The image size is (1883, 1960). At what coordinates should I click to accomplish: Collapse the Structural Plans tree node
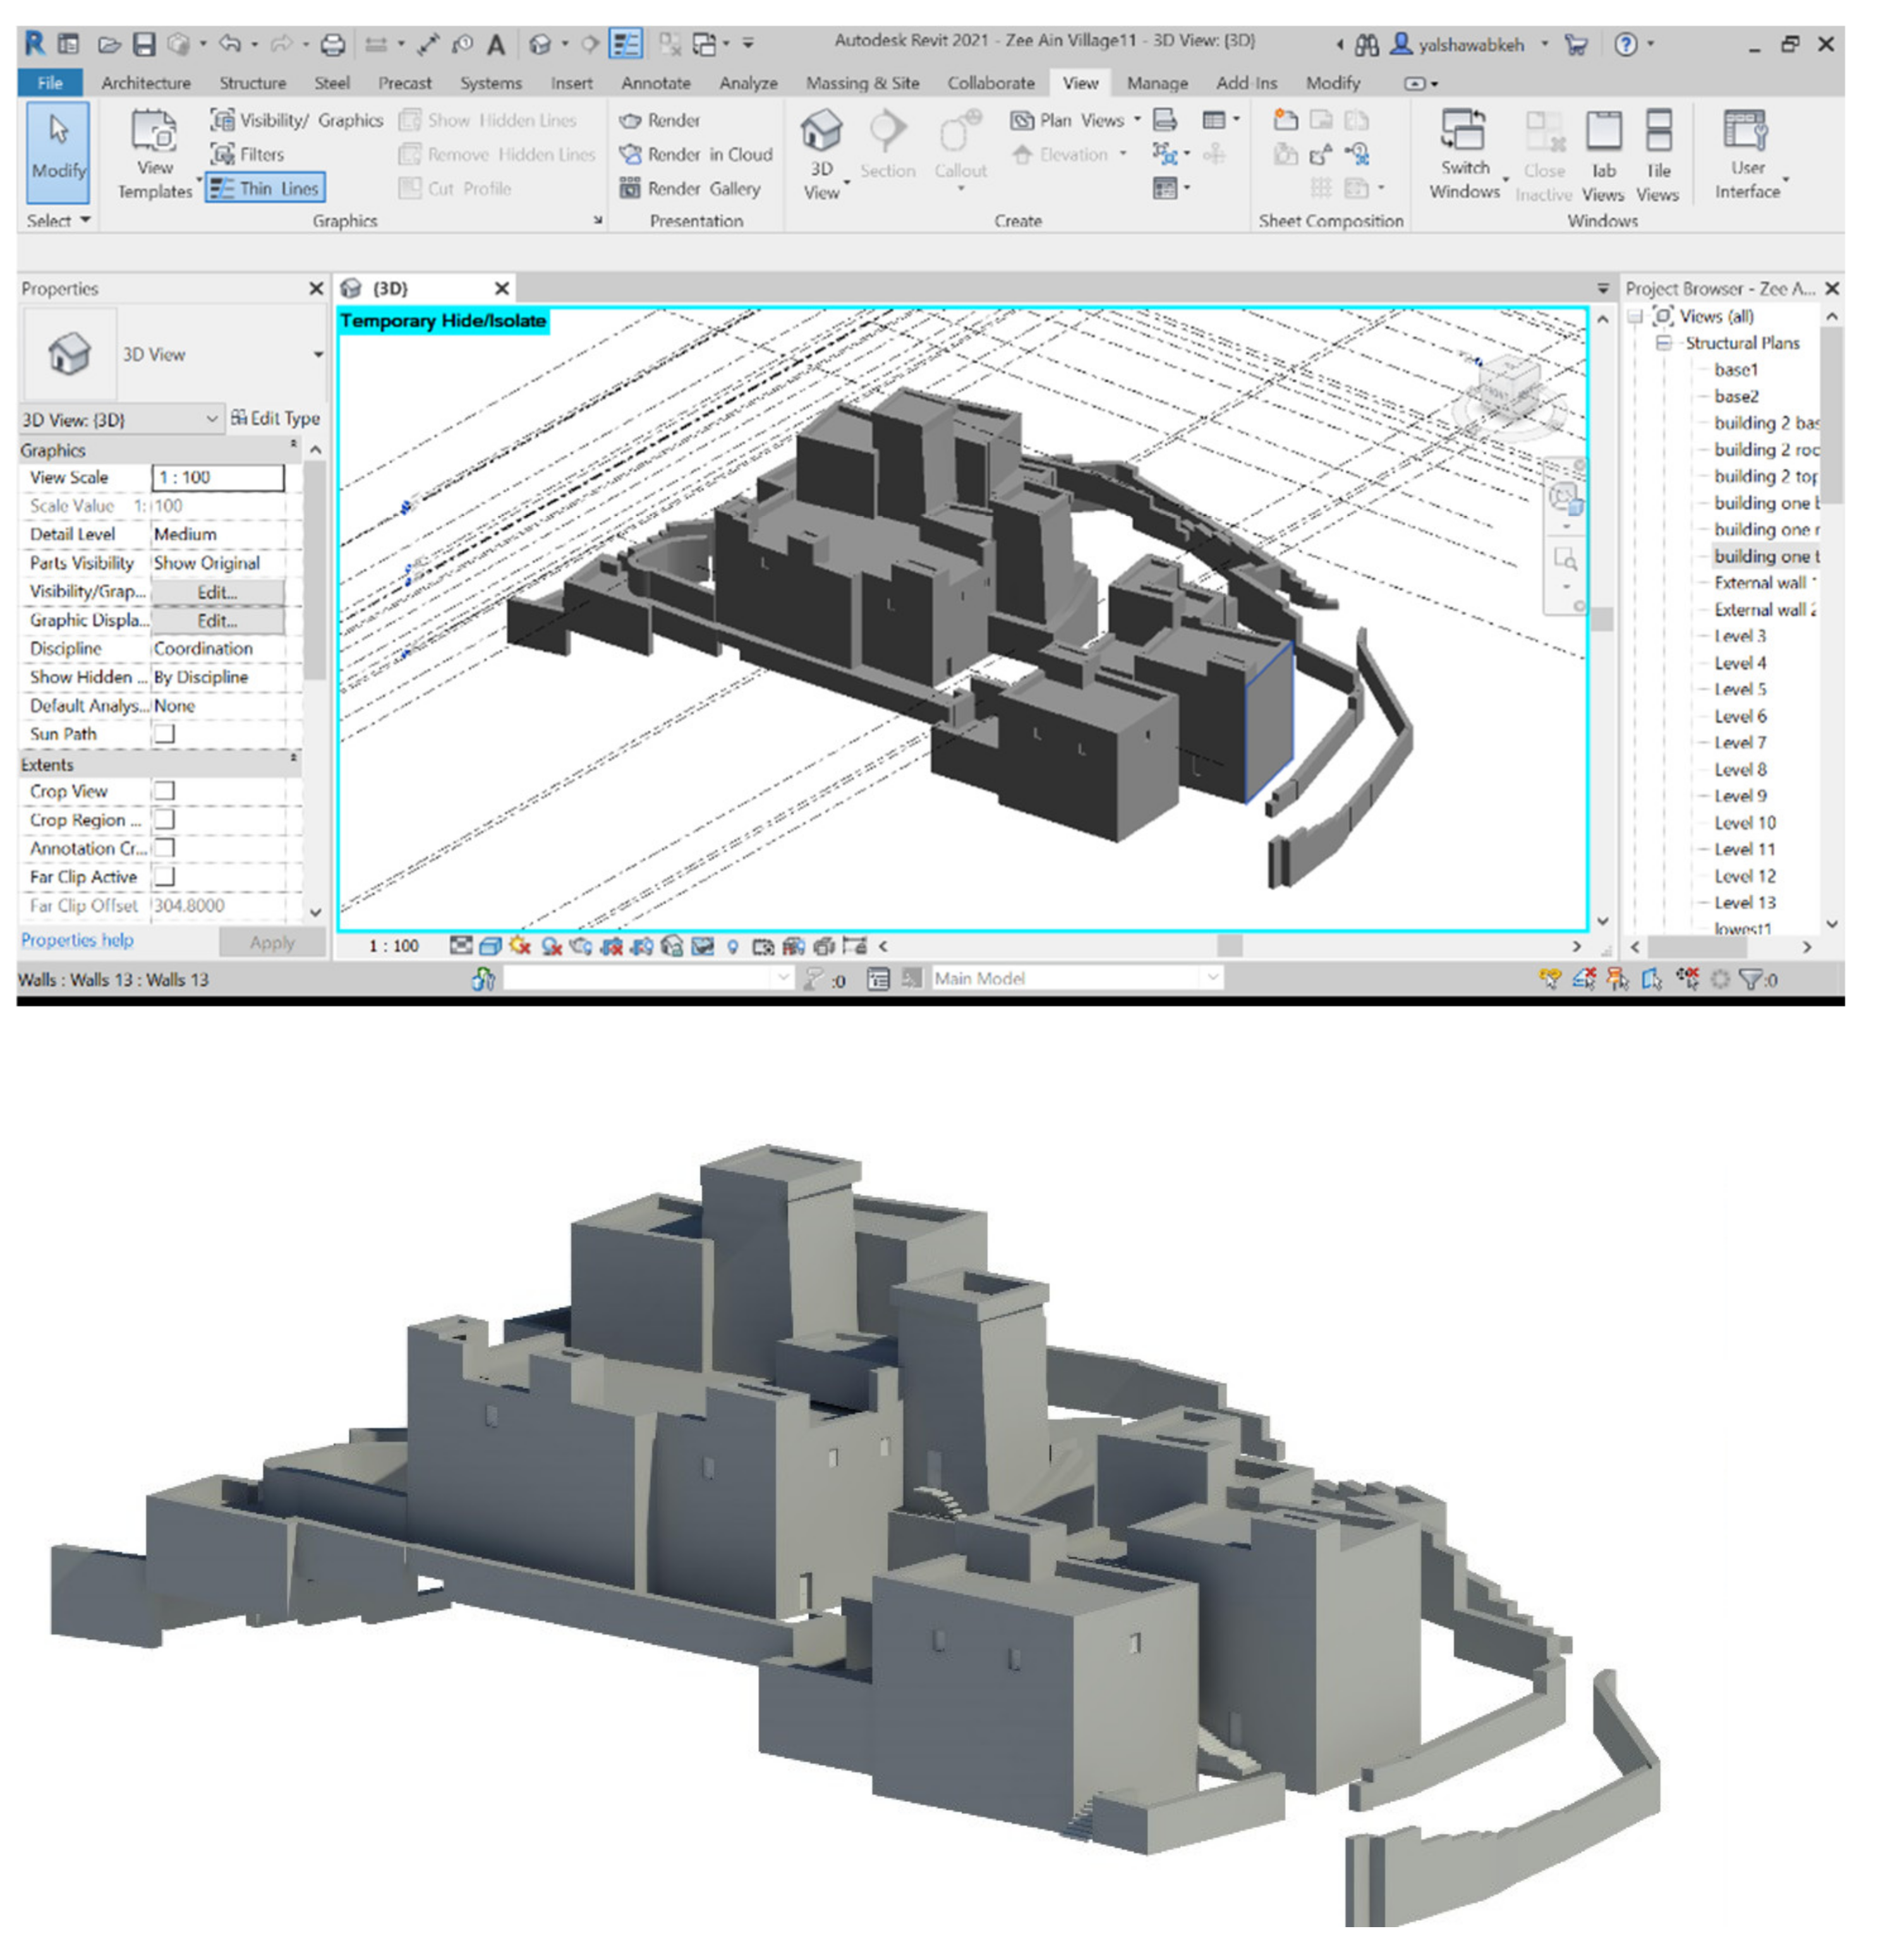point(1663,343)
